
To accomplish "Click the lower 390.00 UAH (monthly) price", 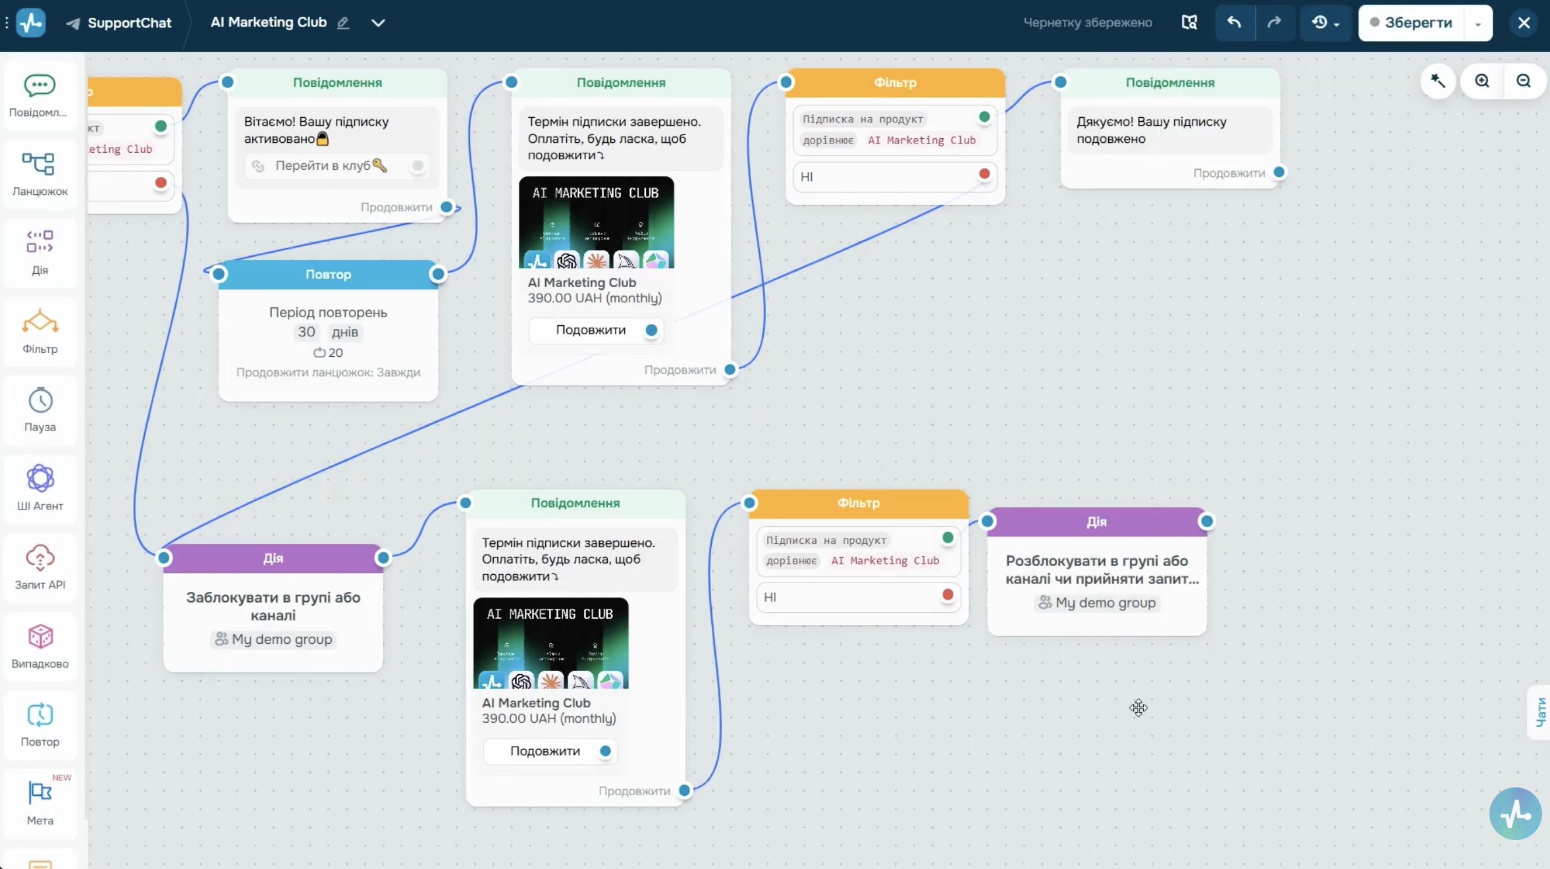I will [549, 719].
